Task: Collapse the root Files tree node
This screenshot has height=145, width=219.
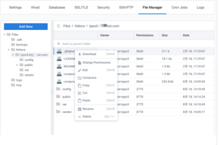Action: coord(4,34)
